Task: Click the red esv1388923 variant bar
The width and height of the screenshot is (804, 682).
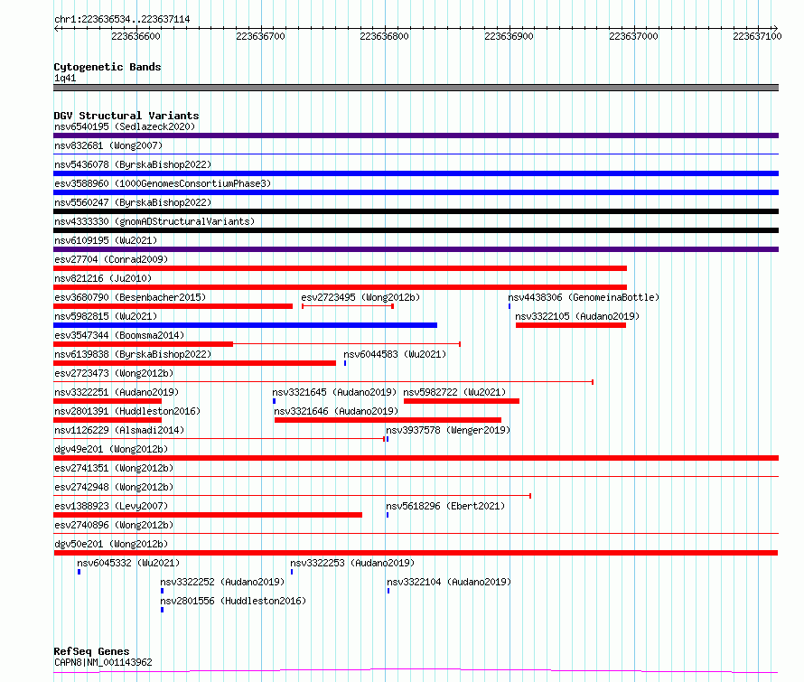Action: point(208,515)
